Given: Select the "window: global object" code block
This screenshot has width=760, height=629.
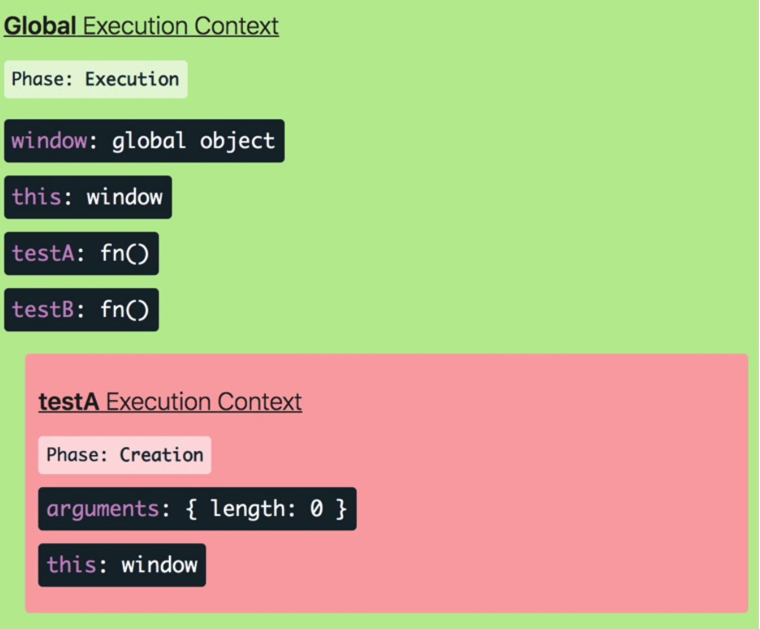Looking at the screenshot, I should [x=144, y=141].
